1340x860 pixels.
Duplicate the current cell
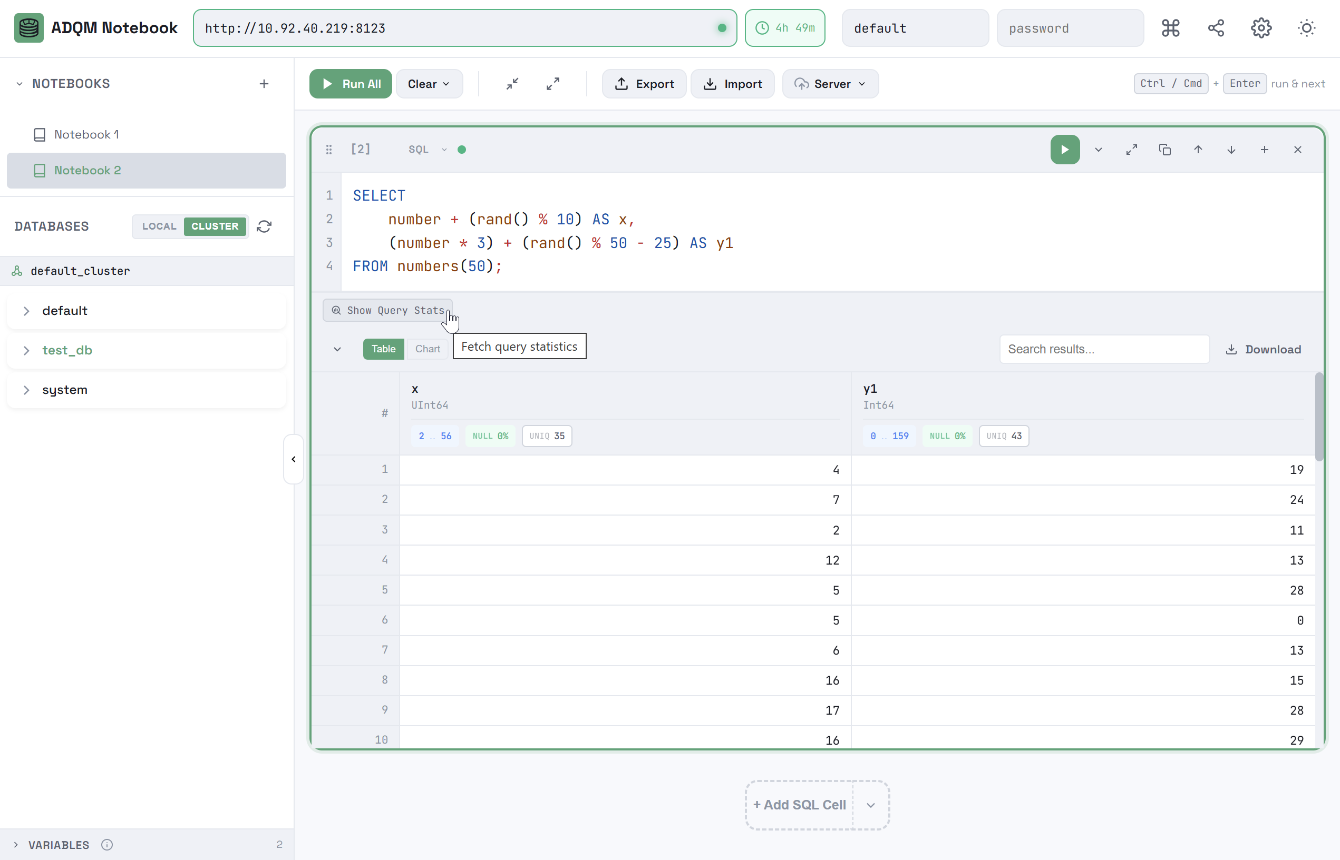coord(1164,149)
